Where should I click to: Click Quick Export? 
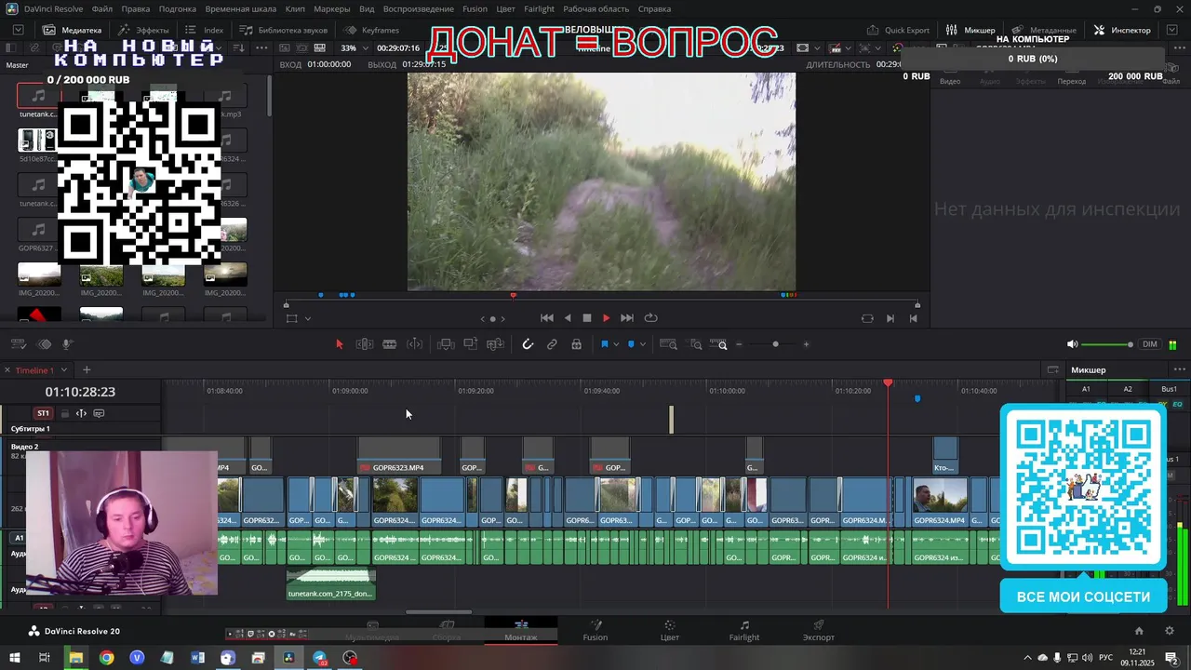click(899, 30)
